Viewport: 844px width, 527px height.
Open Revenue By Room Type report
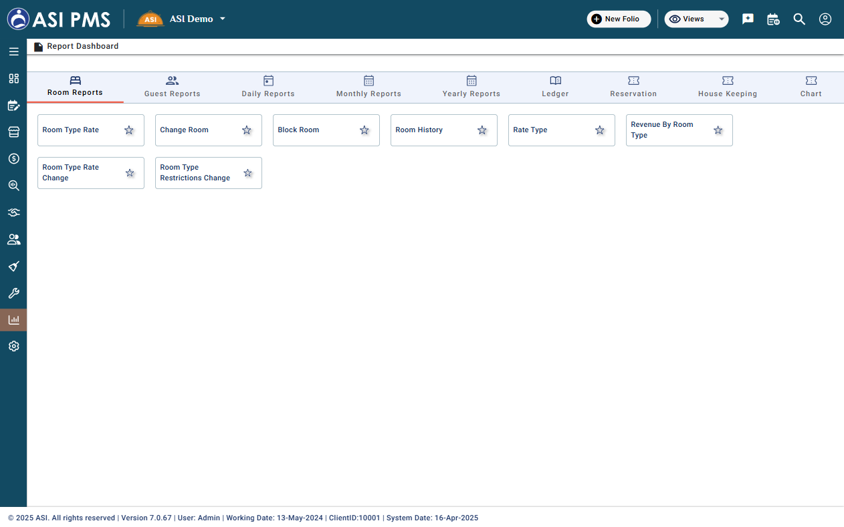(679, 130)
